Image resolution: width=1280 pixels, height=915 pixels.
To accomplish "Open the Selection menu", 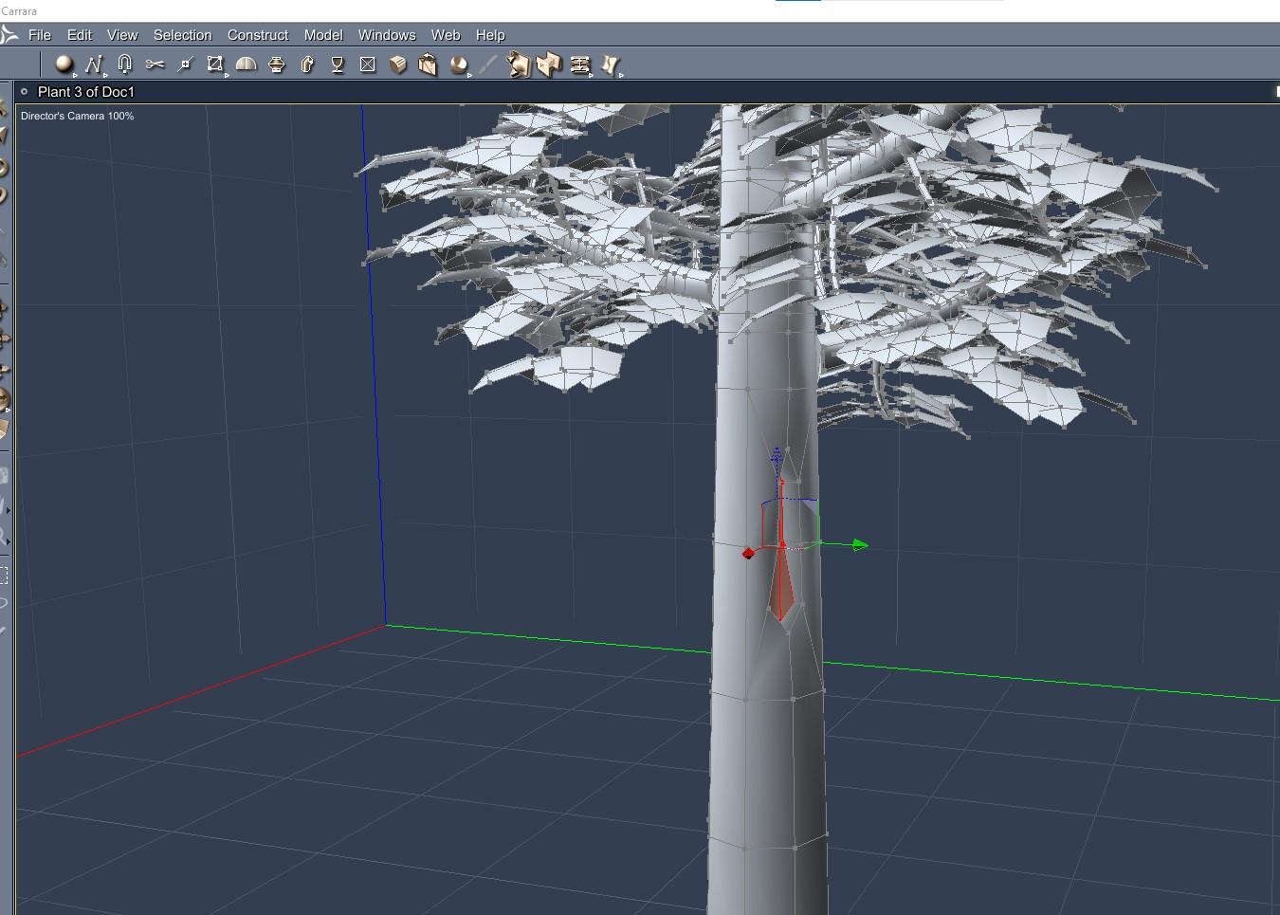I will point(183,35).
